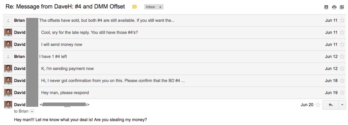
Task: Click David's photo on the Jun 20 message
Action: click(x=8, y=105)
